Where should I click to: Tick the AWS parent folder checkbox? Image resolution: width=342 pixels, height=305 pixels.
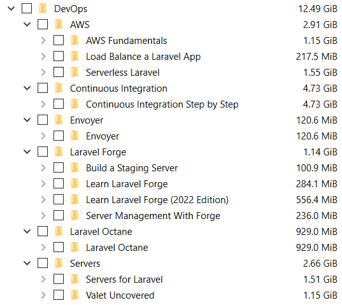43,24
